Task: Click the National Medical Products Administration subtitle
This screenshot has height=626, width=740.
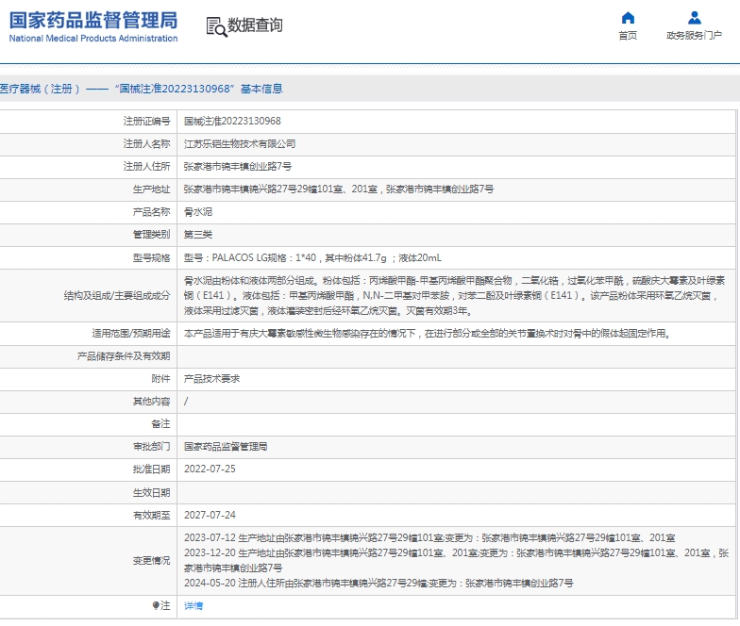Action: [93, 39]
